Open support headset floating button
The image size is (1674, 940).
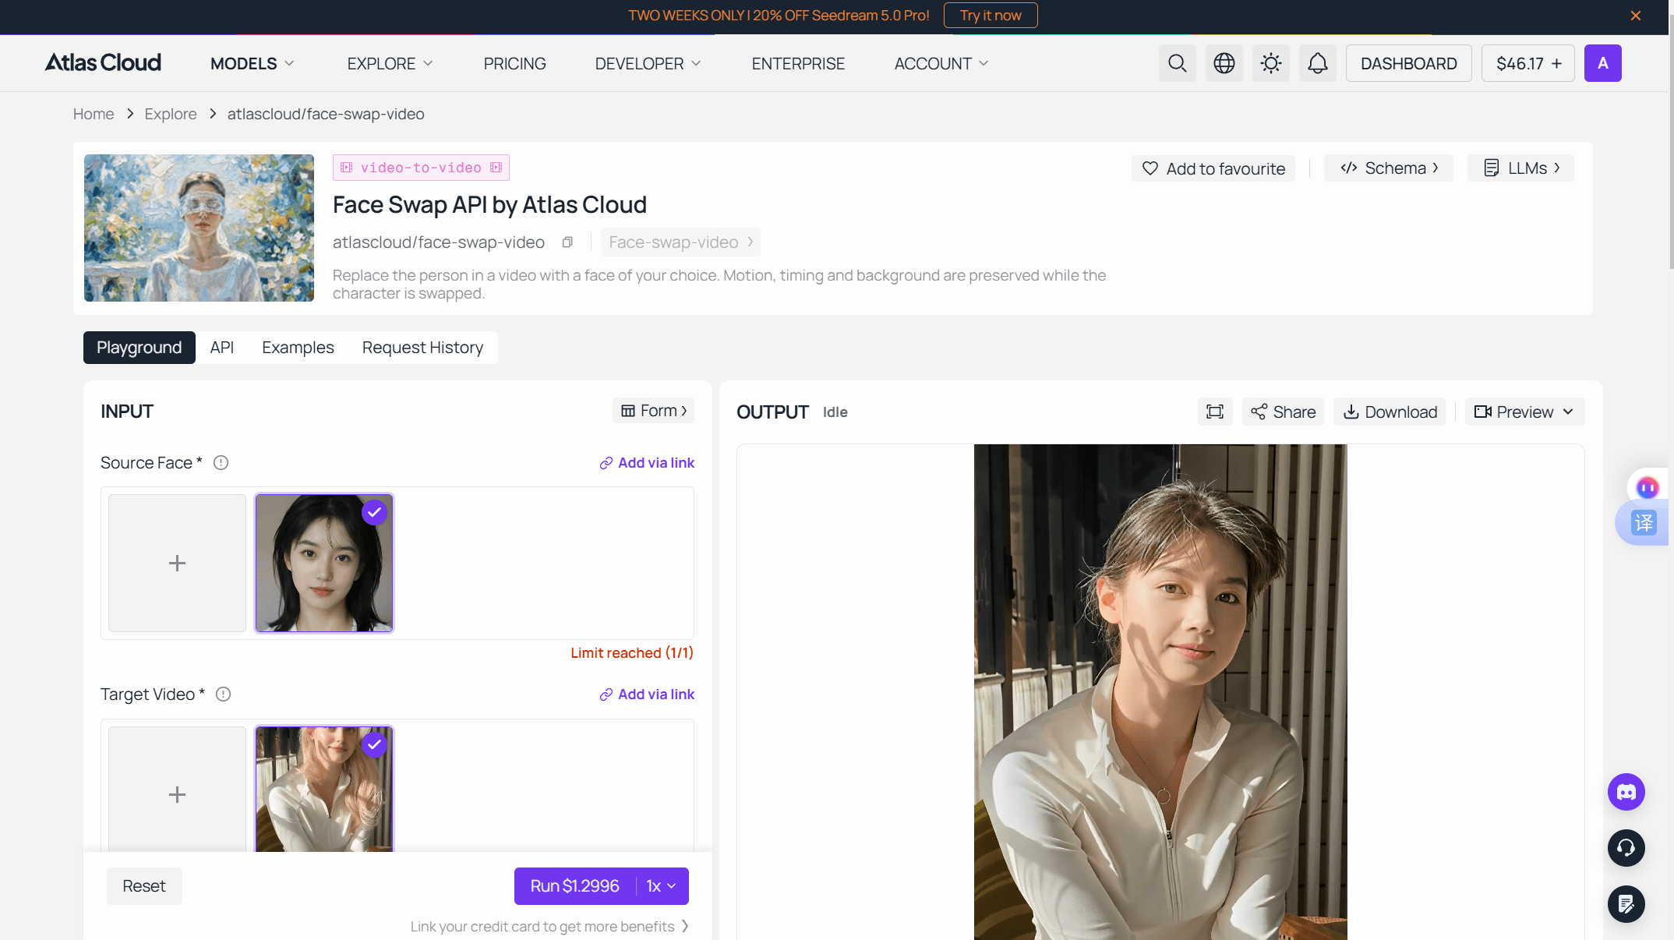click(x=1626, y=848)
